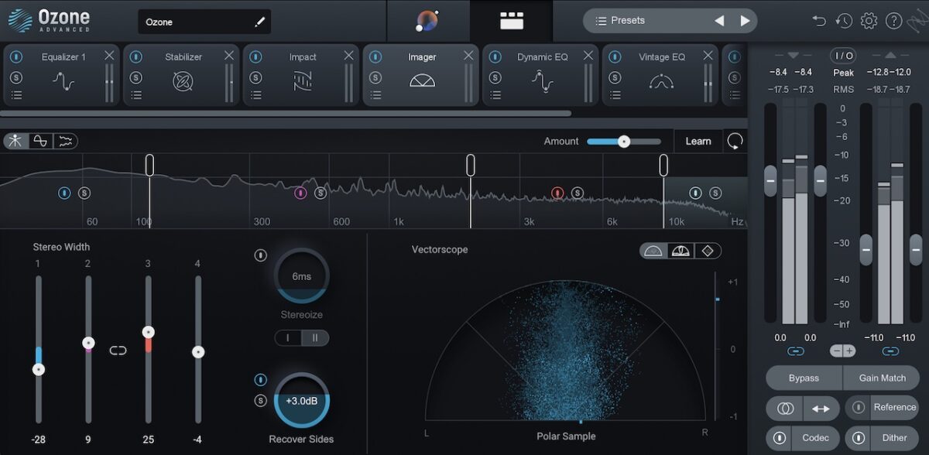Image resolution: width=929 pixels, height=455 pixels.
Task: Click the swap channels double-arrow icon
Action: [x=821, y=408]
